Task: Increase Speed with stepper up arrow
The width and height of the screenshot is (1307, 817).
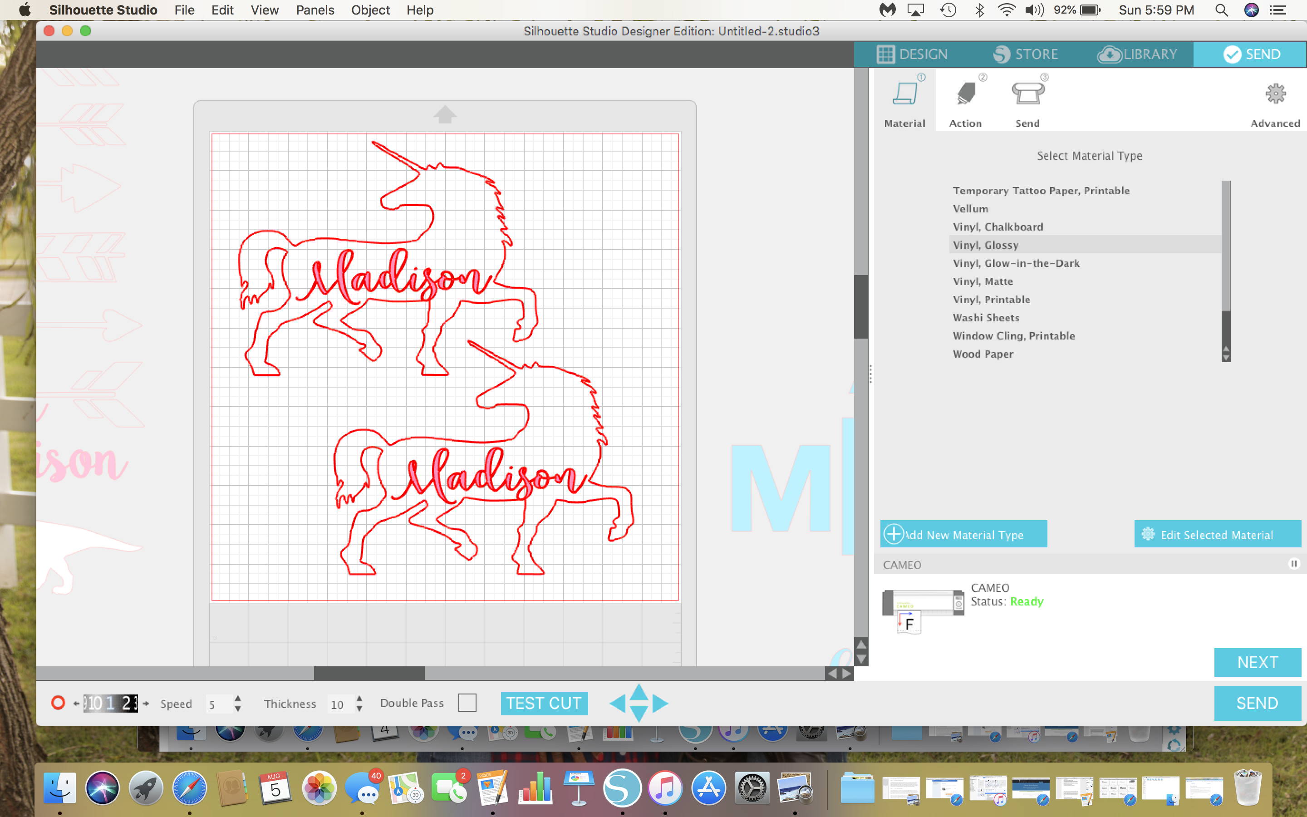Action: pyautogui.click(x=238, y=698)
